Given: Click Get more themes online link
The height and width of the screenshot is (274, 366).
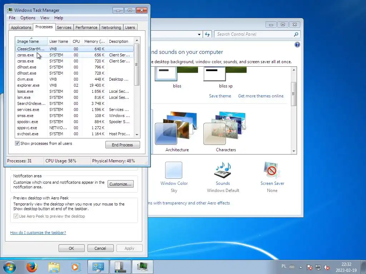Looking at the screenshot, I should coord(261,96).
